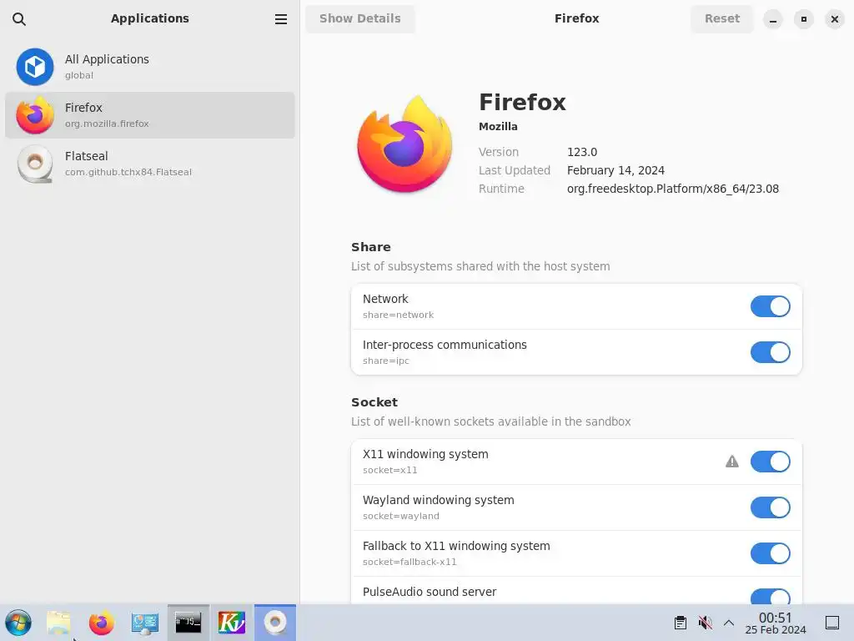Click the February 14, 2024 date
Screen dimensions: 854x641
(x=615, y=170)
